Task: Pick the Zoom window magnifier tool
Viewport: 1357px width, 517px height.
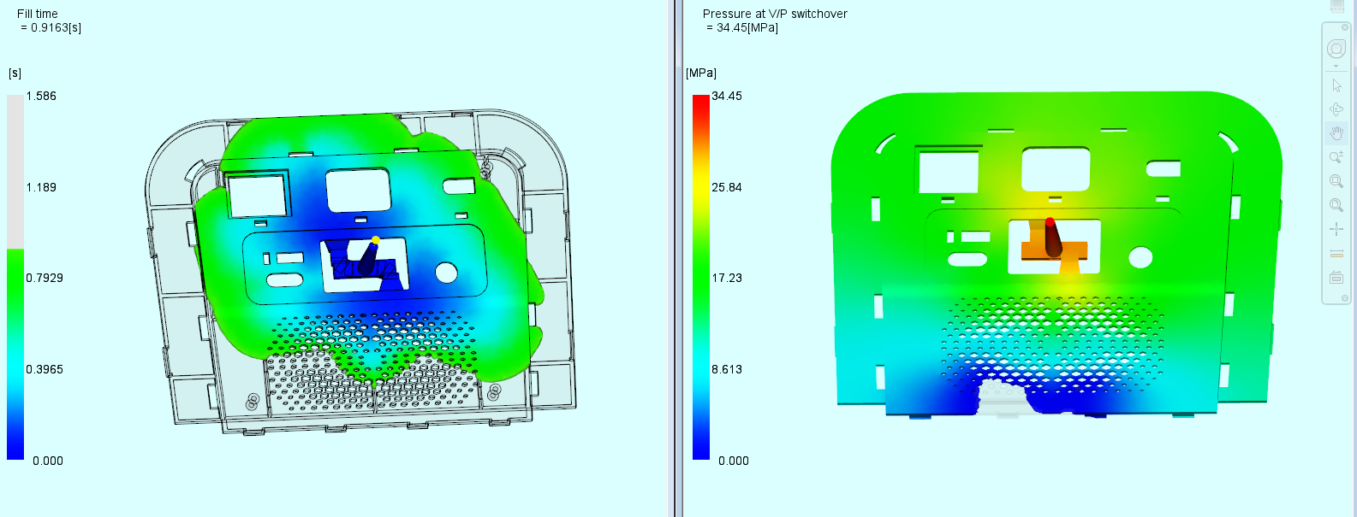Action: pyautogui.click(x=1336, y=181)
